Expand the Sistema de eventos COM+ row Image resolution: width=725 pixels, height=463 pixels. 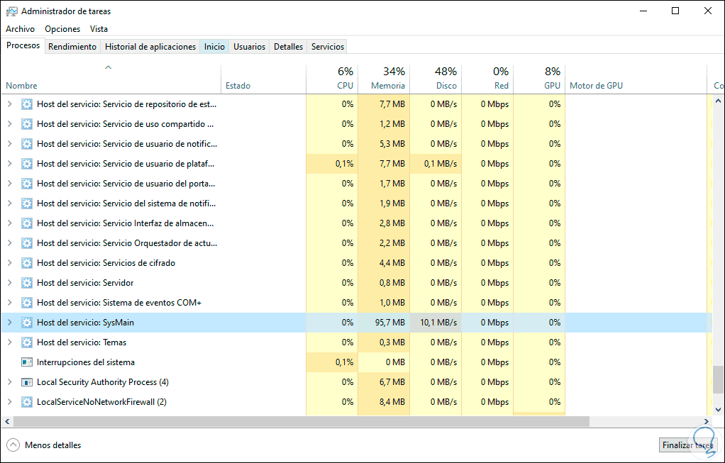[9, 303]
